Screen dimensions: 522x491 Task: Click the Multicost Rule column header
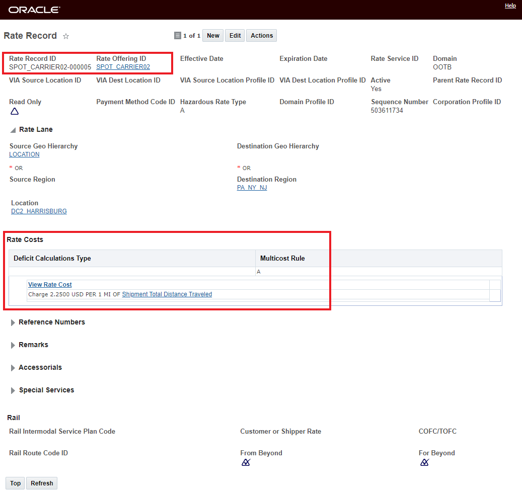(x=282, y=259)
